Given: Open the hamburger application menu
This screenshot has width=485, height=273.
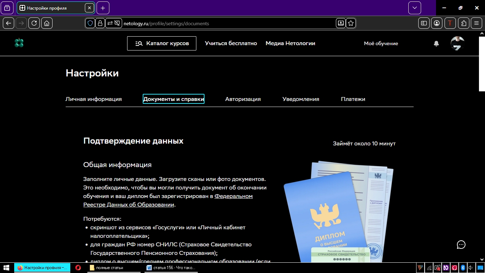Looking at the screenshot, I should pos(476,23).
